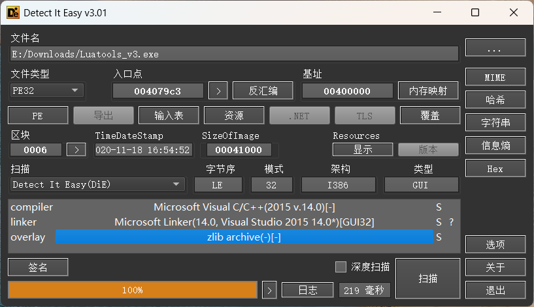Screen dimensions: 534x307
Task: Open the 选项 options button
Action: tap(495, 244)
